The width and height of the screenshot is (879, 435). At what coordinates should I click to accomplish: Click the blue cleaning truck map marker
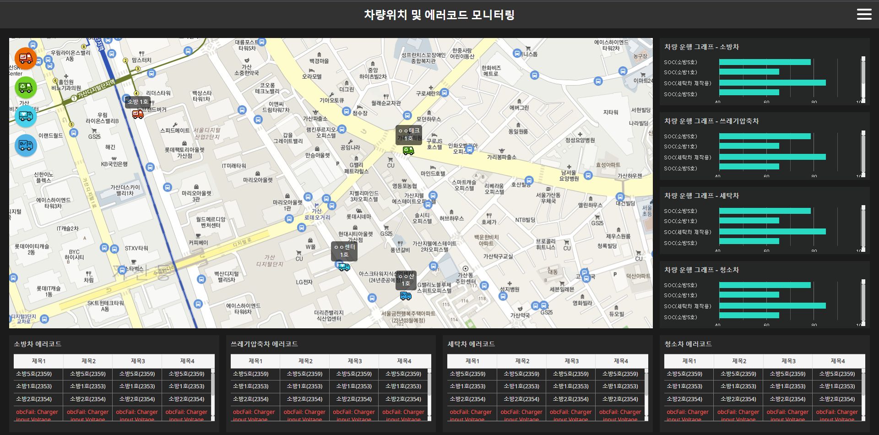click(x=406, y=296)
